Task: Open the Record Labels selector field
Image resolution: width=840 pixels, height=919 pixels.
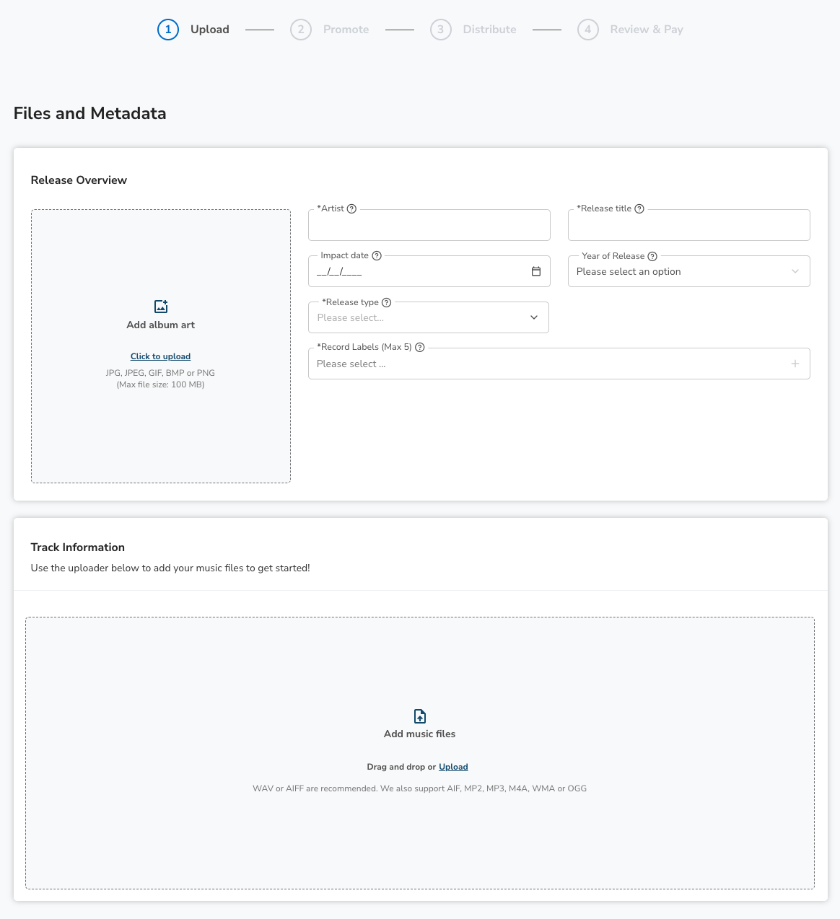Action: [x=559, y=364]
